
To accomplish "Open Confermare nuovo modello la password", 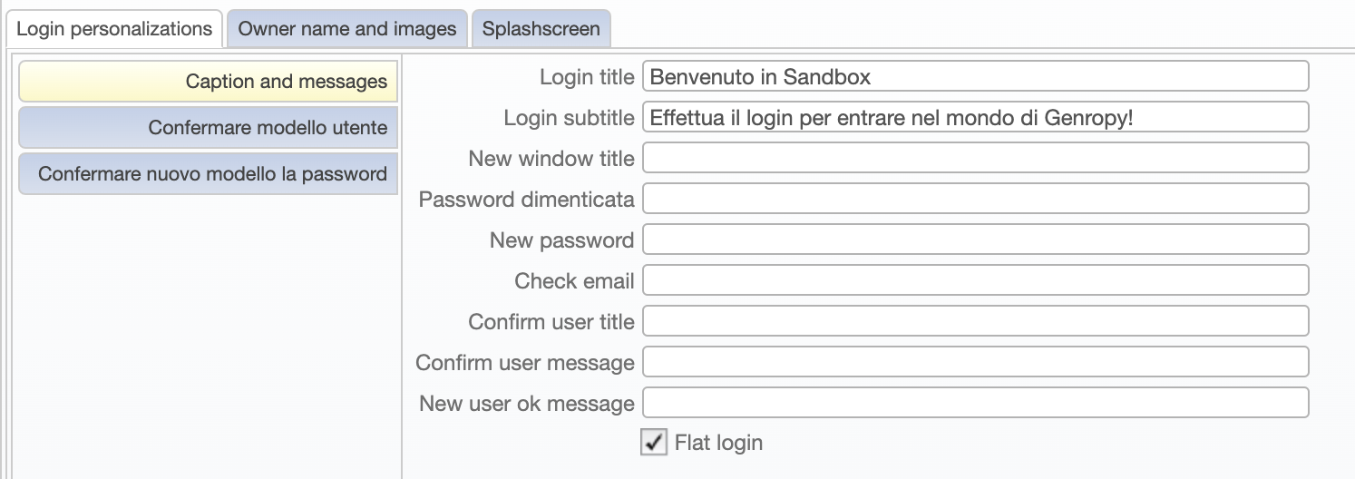I will (x=209, y=174).
